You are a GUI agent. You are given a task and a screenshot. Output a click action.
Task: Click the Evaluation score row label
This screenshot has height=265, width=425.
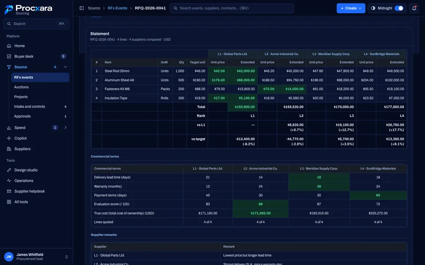pos(112,204)
